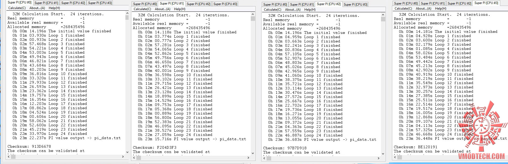Screen dimensions: 508x164
Task: Click the line '0h 23m 36.683s PI value output'
Action: (322, 140)
